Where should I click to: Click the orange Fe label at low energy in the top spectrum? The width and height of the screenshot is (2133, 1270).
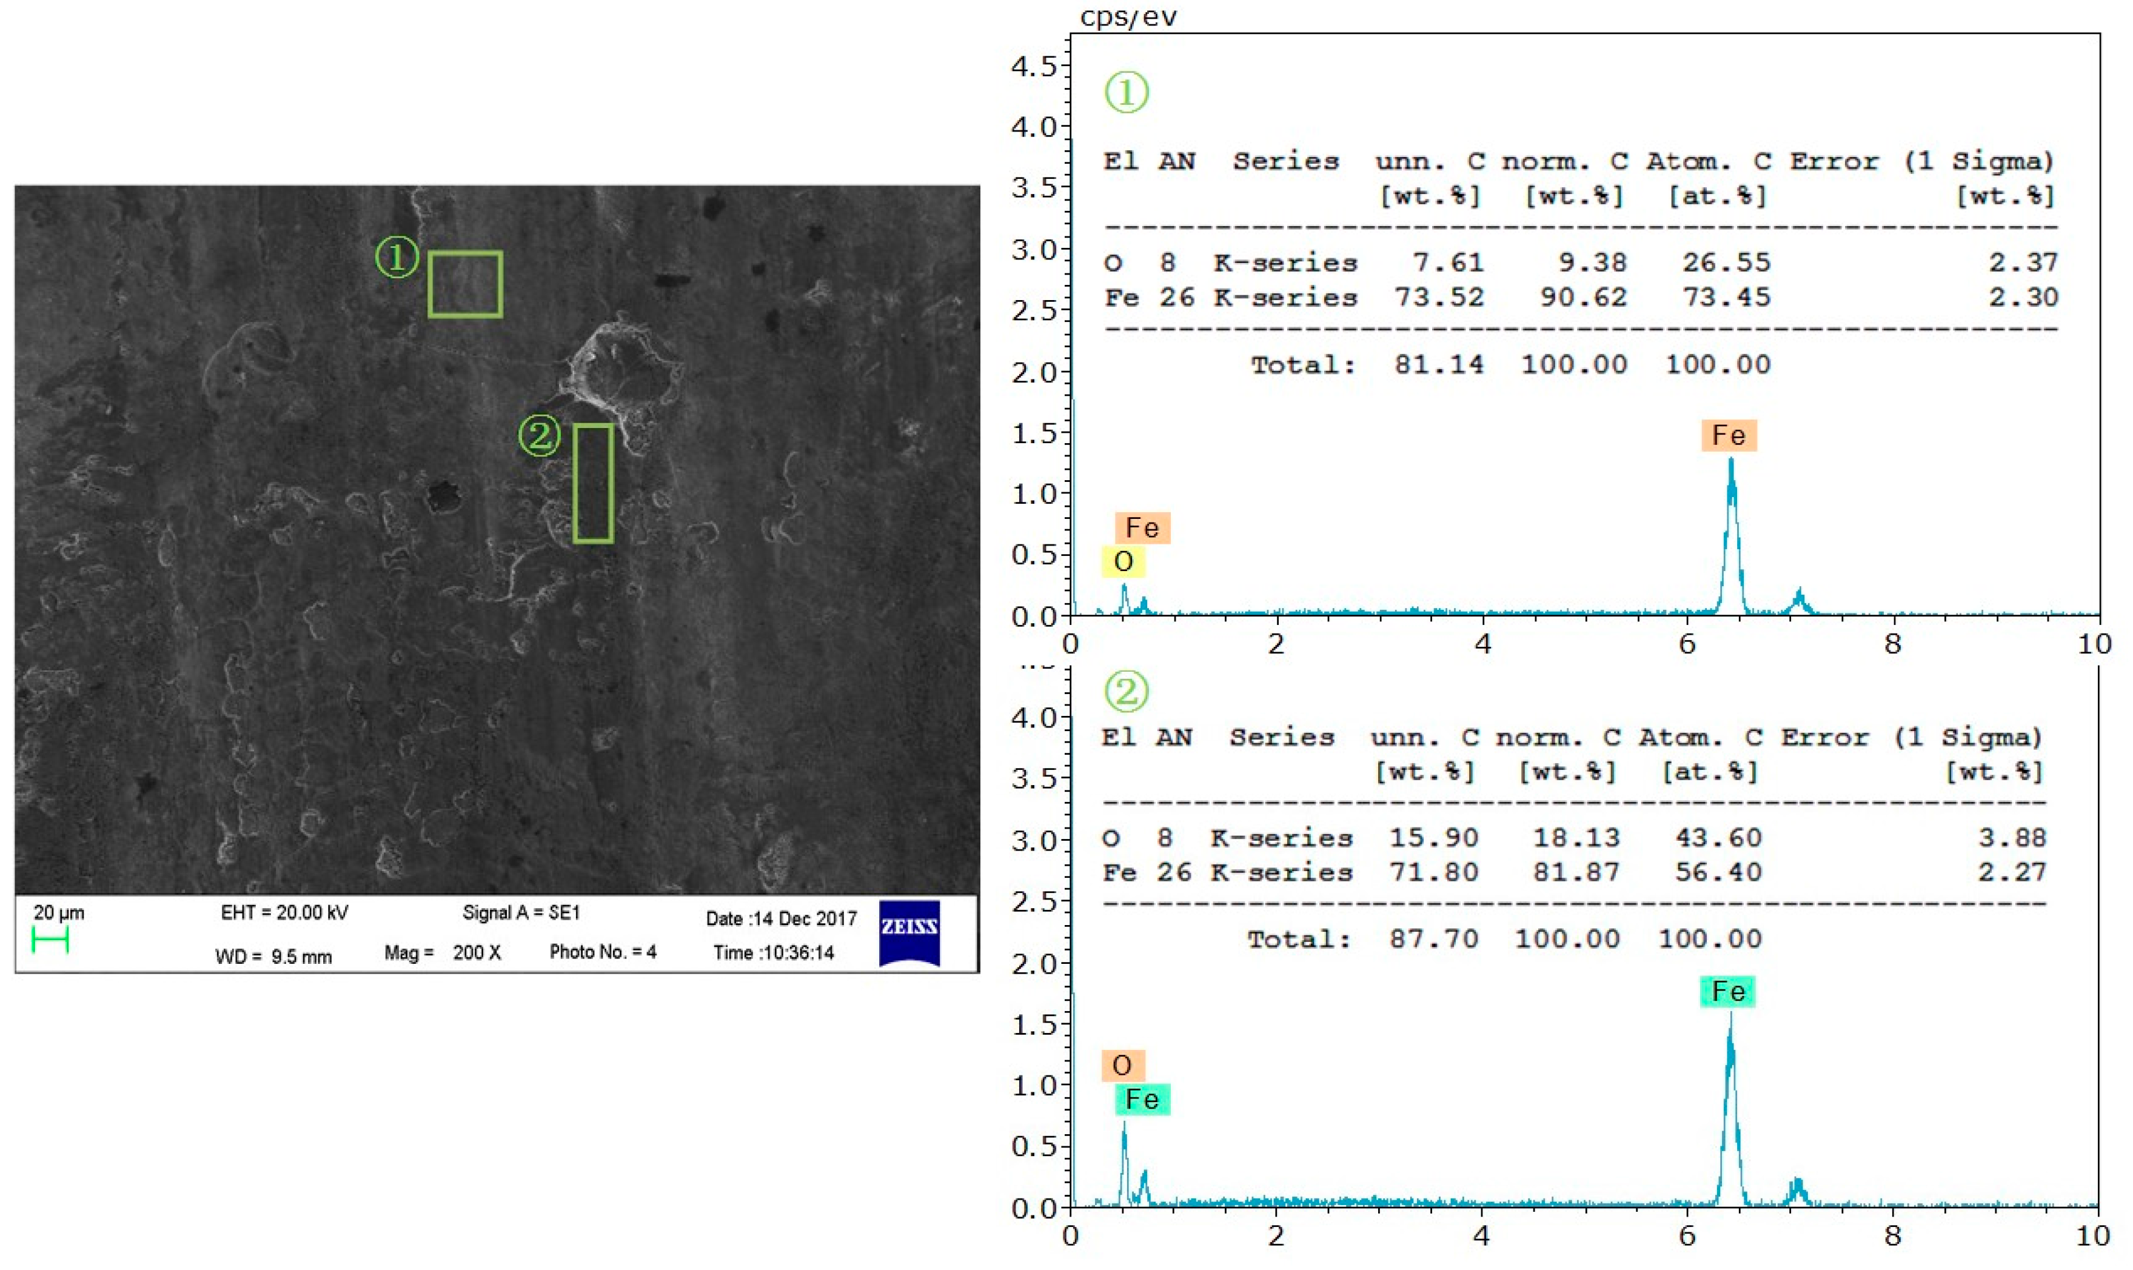(1142, 527)
